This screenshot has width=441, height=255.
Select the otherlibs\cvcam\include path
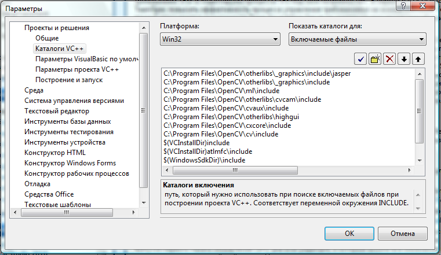pyautogui.click(x=242, y=99)
